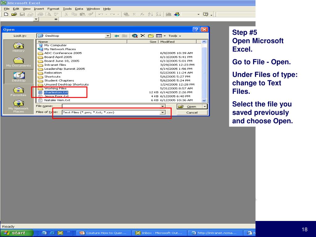Click the Sort Ascending icon

tap(150, 14)
